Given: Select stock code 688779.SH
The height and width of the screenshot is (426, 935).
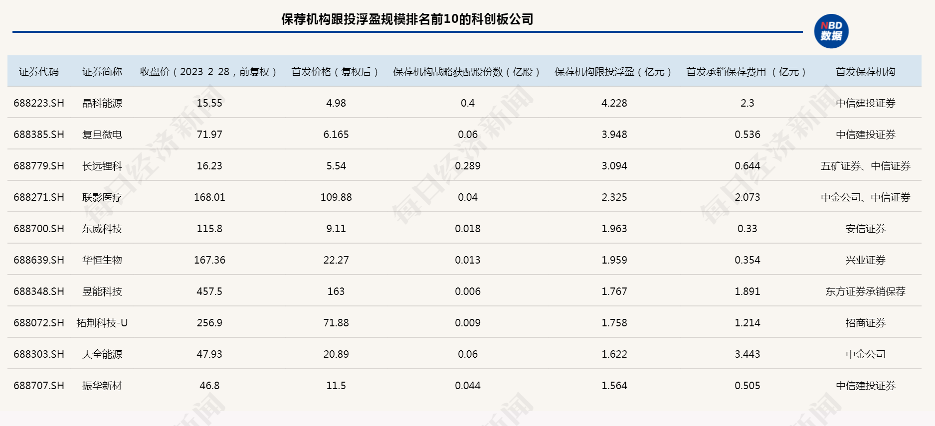Looking at the screenshot, I should pyautogui.click(x=39, y=166).
